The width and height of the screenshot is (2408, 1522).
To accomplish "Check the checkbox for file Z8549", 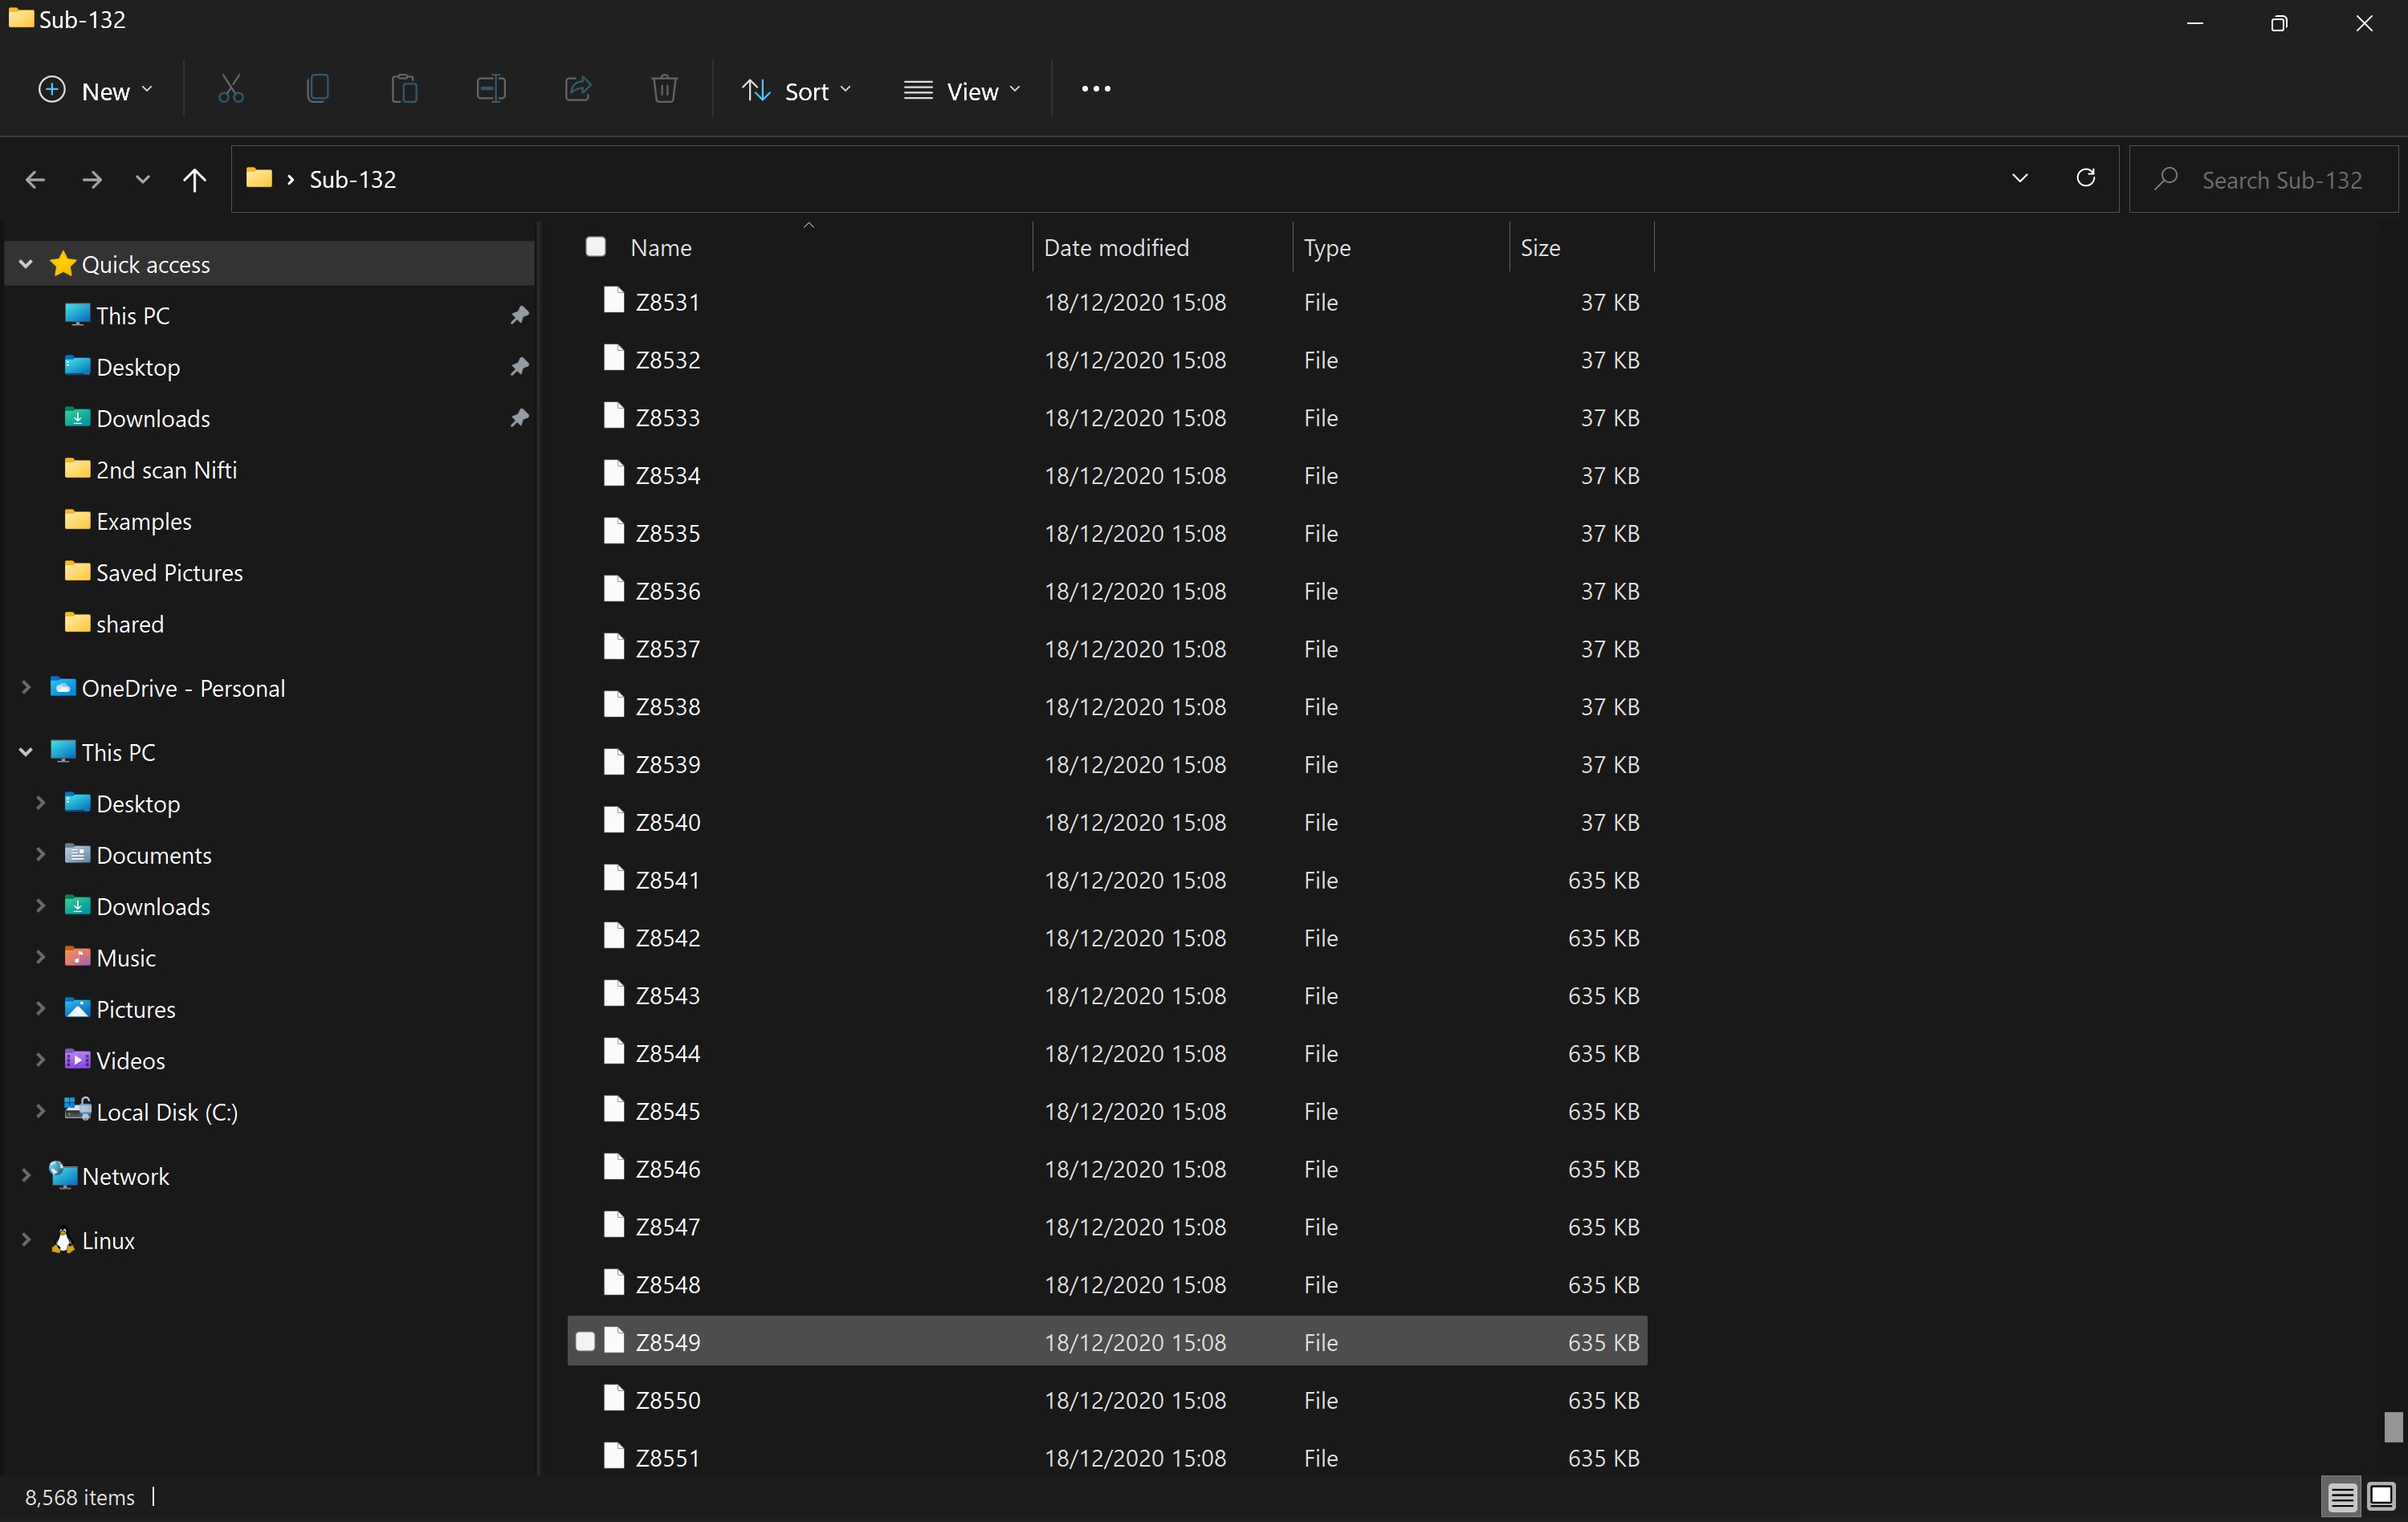I will 586,1341.
